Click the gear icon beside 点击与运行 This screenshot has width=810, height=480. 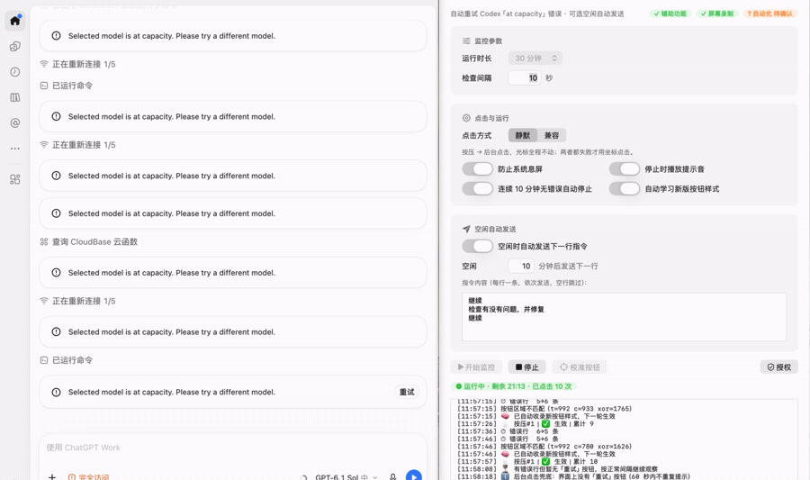pyautogui.click(x=466, y=118)
